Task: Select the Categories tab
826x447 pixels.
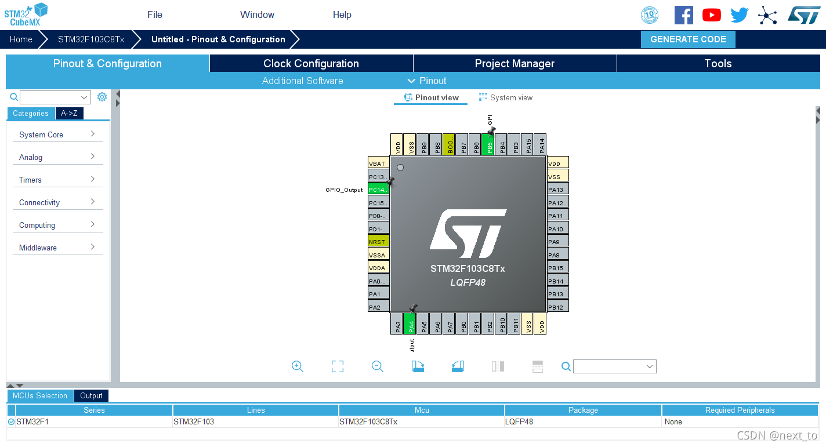Action: (31, 114)
